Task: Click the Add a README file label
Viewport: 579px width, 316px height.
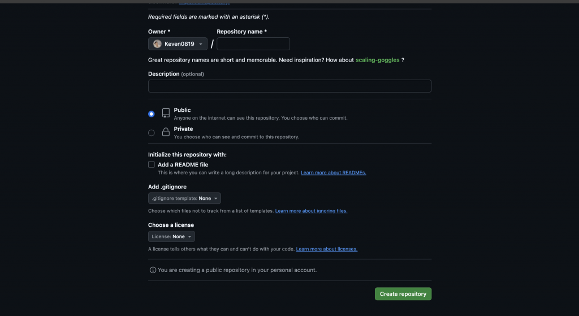Action: pos(183,165)
